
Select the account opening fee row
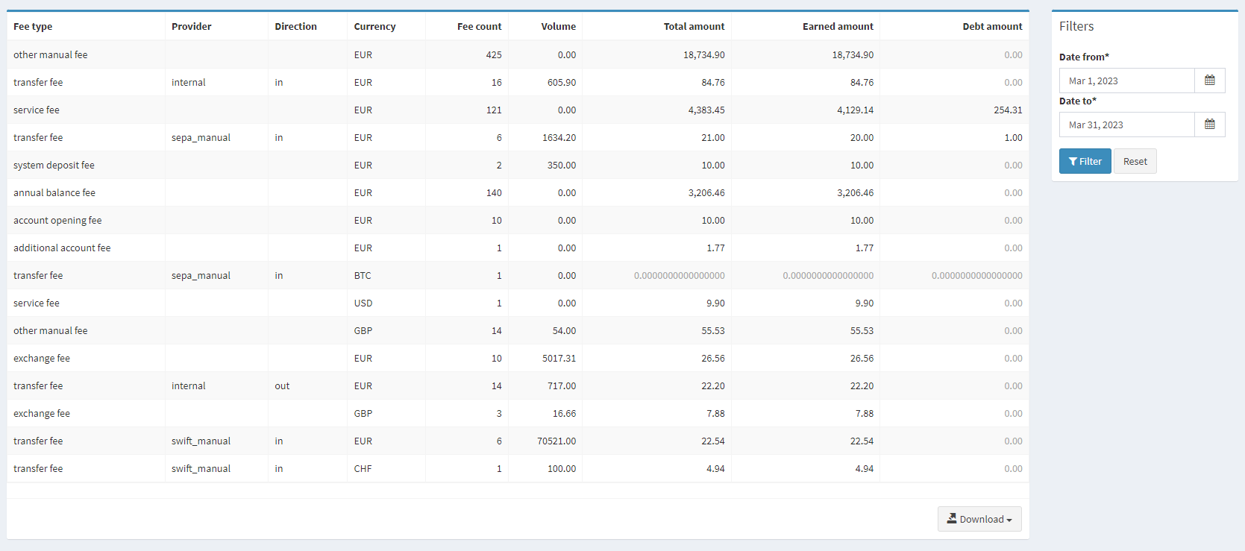[57, 220]
